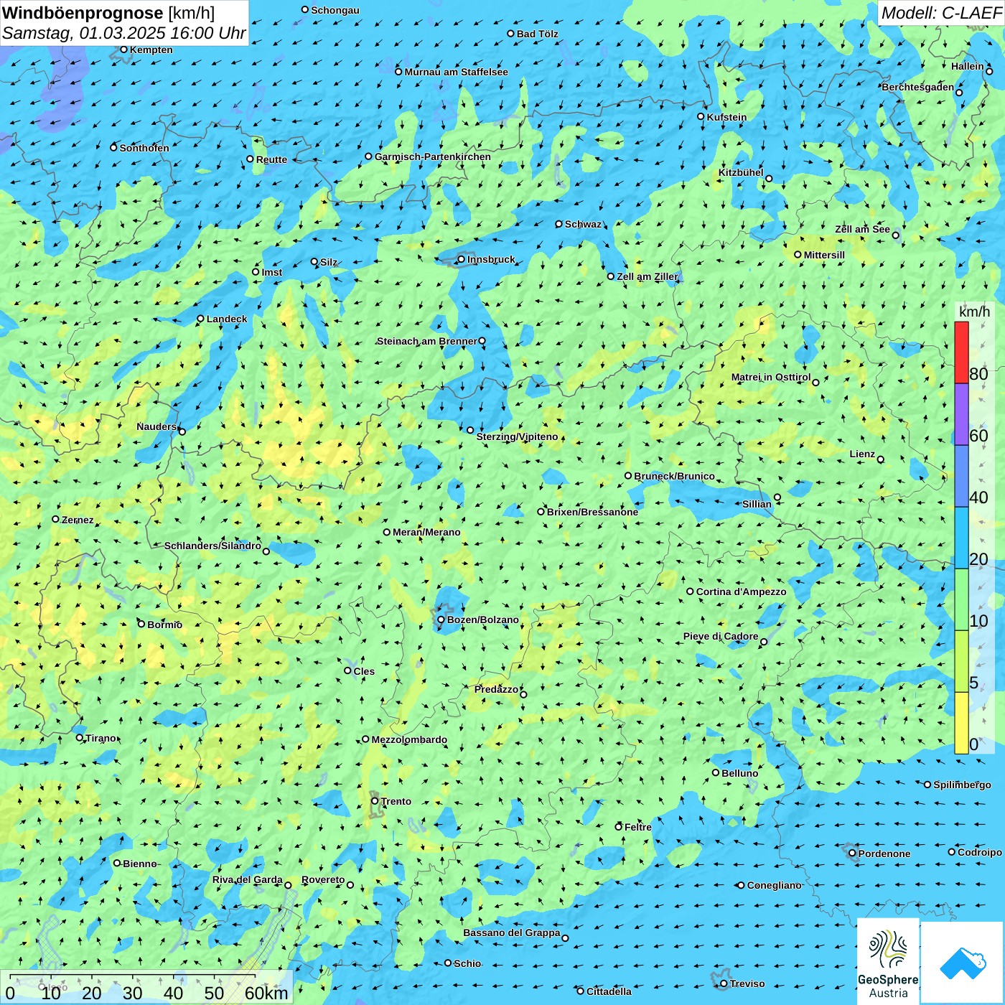Click the date Samstag, 01.03.2025 16:00 Uhr

[124, 33]
